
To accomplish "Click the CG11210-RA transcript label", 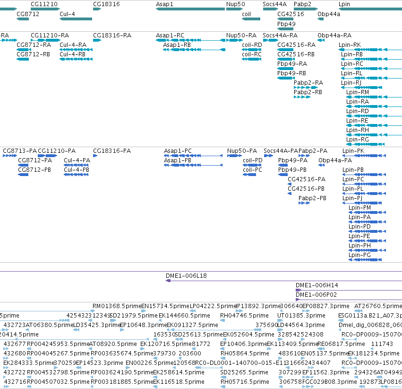I will point(50,35).
